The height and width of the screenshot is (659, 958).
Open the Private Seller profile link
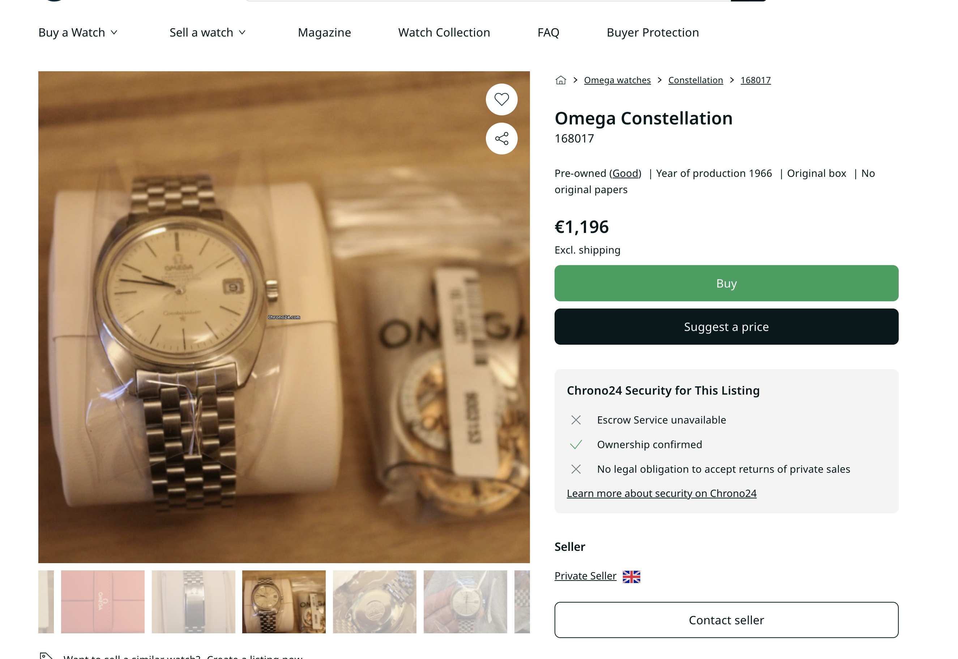pos(585,576)
